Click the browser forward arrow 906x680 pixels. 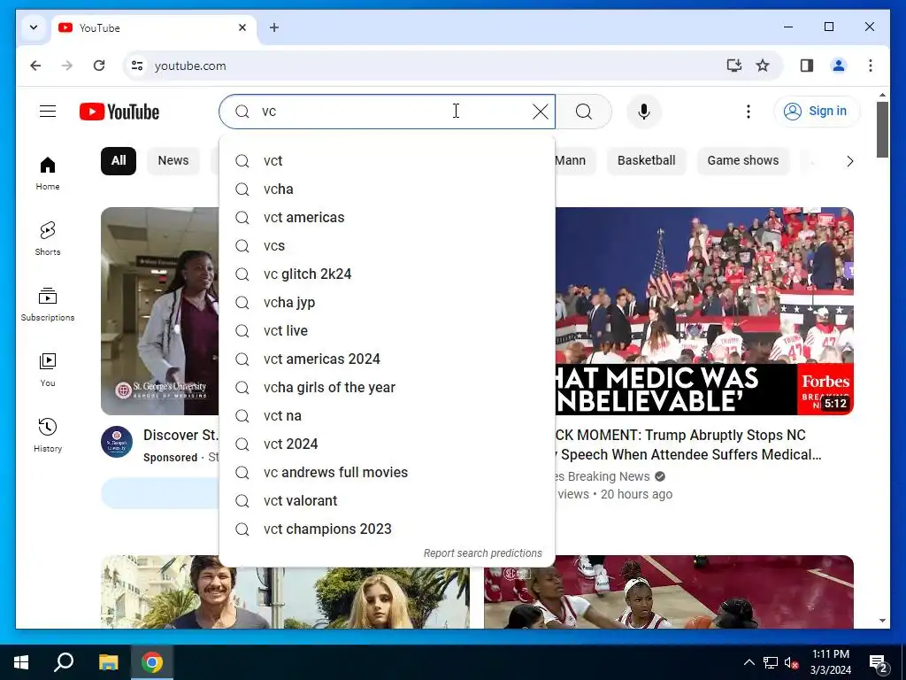[67, 66]
